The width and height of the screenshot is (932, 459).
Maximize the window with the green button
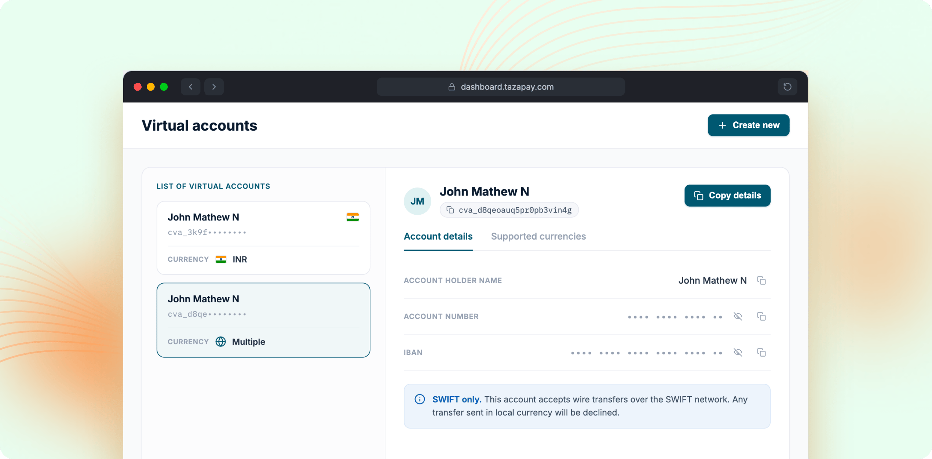click(x=164, y=87)
